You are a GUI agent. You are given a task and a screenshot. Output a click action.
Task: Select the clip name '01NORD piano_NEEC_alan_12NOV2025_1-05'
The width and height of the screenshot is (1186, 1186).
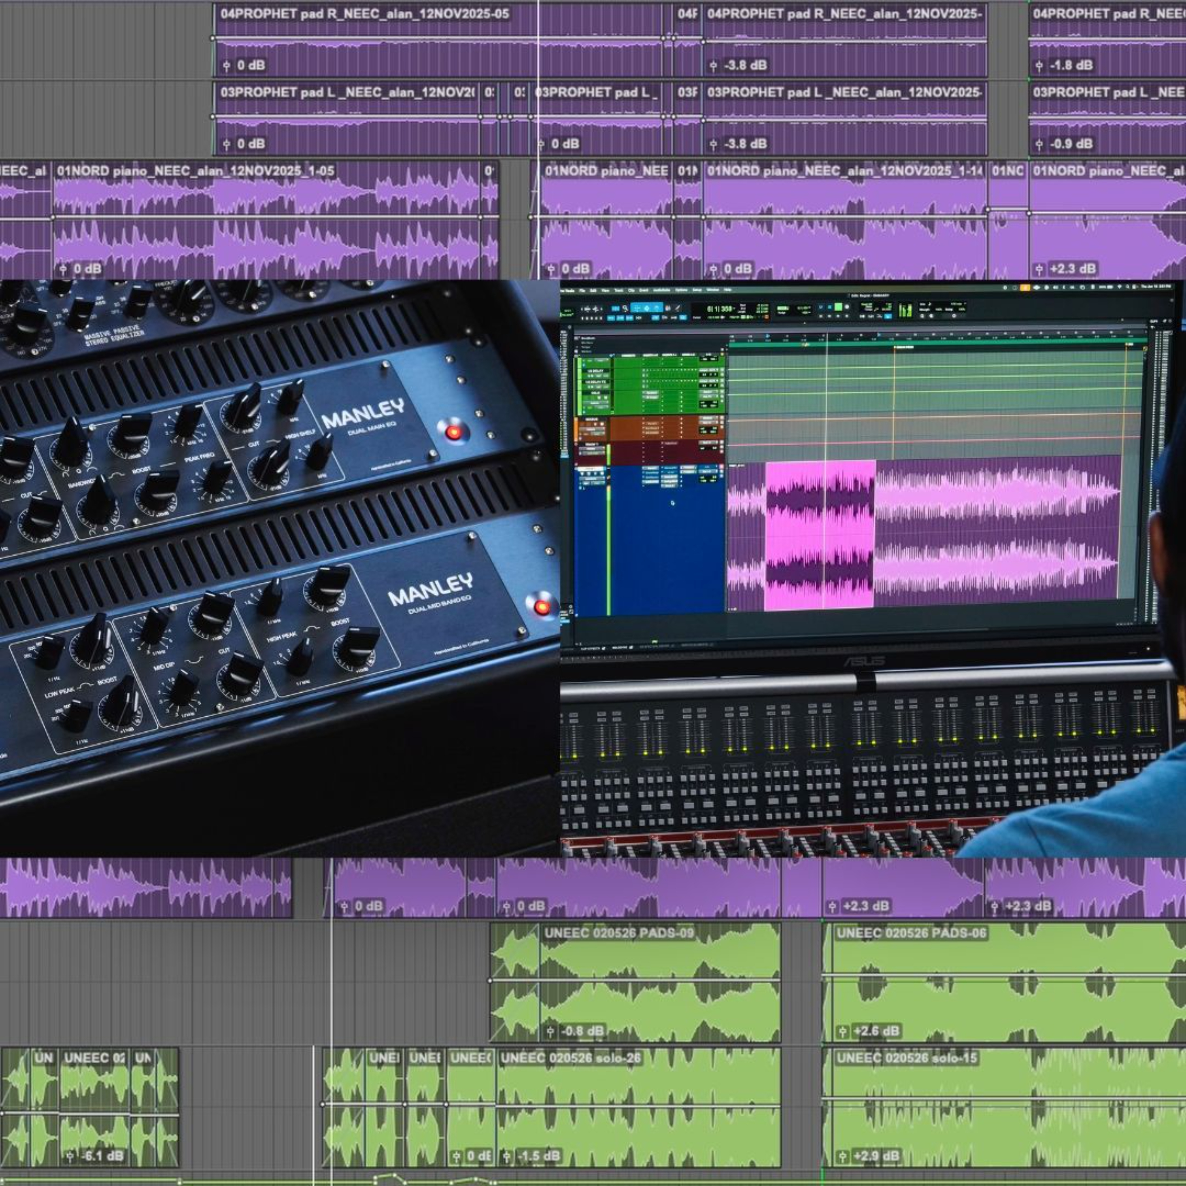tap(196, 171)
